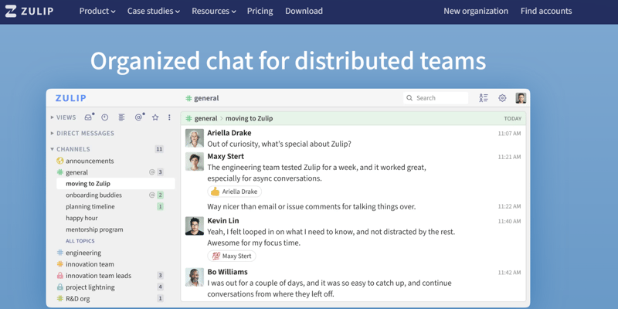
Task: Open the Download page
Action: coord(304,11)
